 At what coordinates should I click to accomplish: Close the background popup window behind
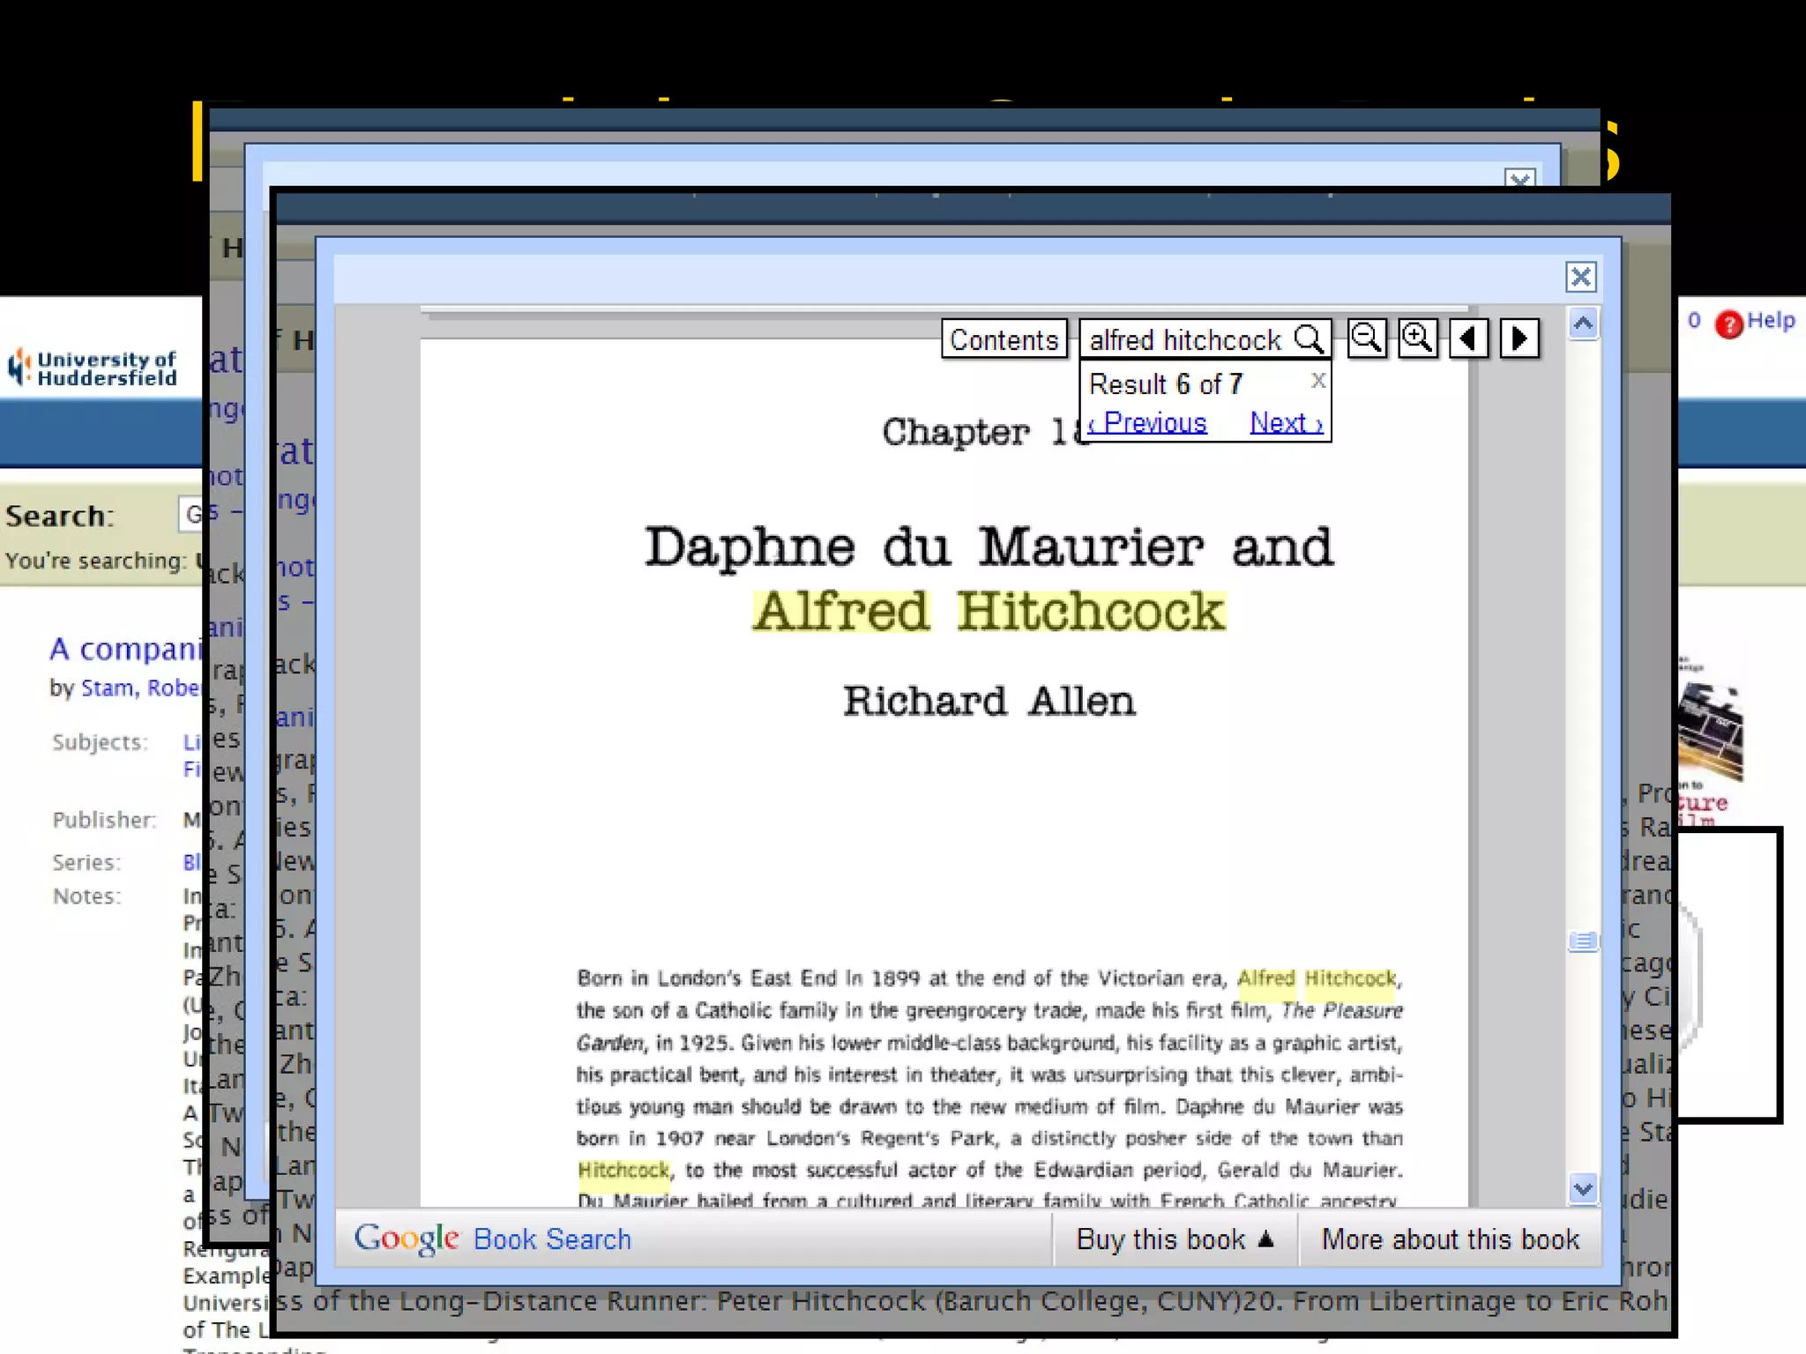1519,179
